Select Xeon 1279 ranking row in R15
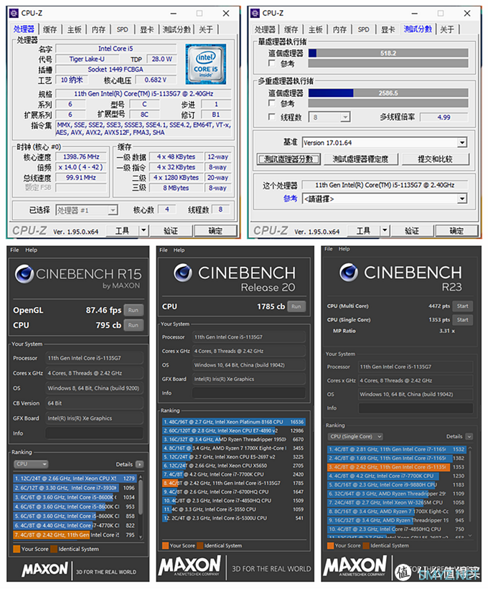Viewport: 488px width, 589px height. pos(75,479)
